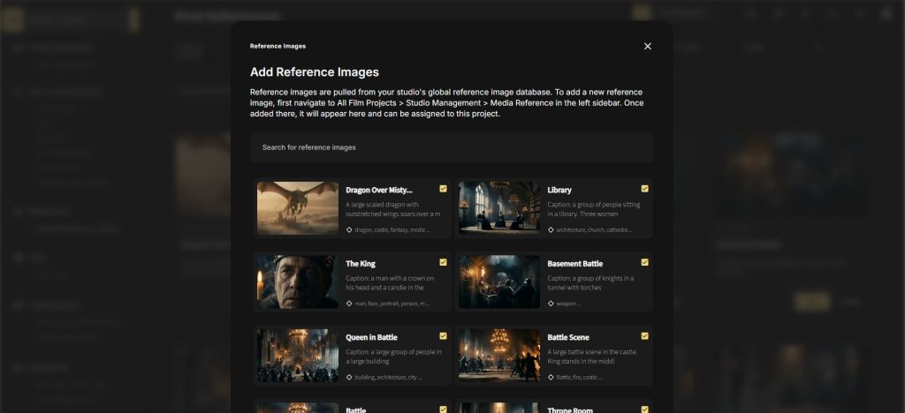Click the tag icon on Queen in Battle
The width and height of the screenshot is (905, 413).
[349, 377]
